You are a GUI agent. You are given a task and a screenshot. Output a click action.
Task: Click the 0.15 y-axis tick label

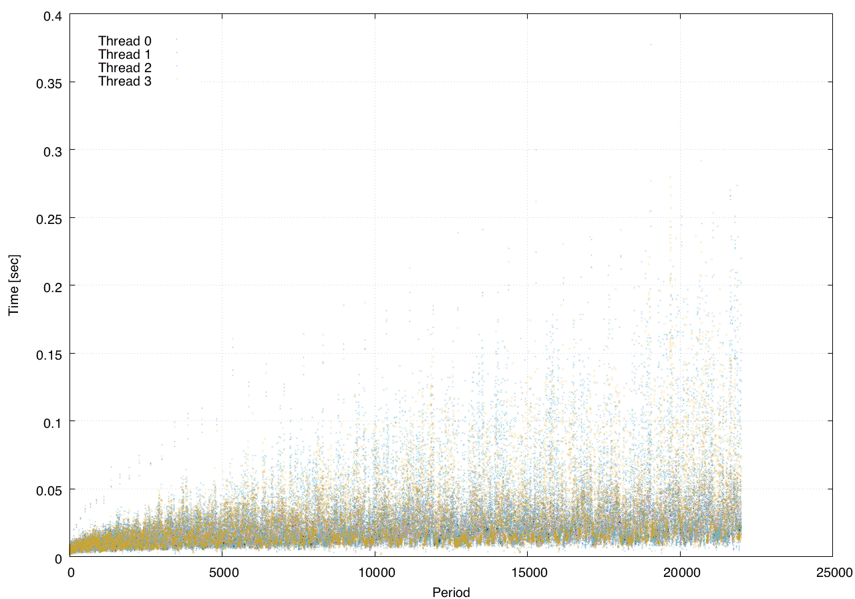(49, 354)
